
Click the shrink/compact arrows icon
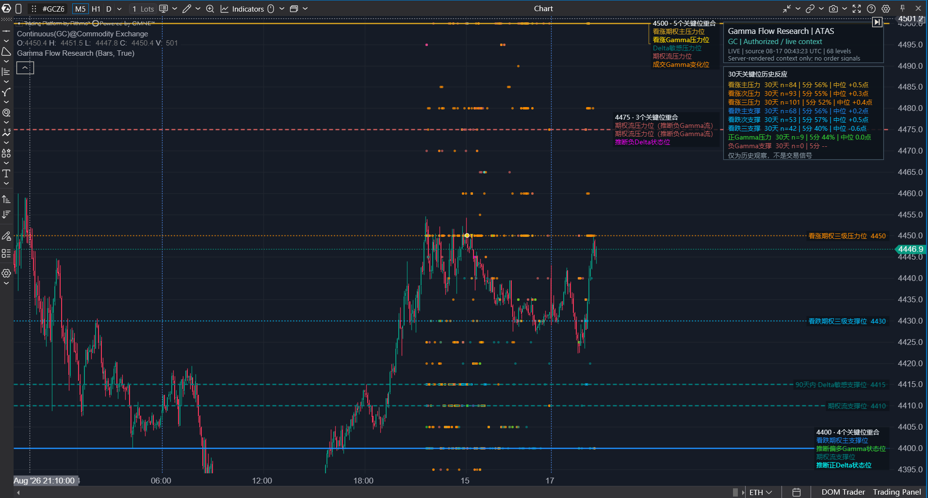click(787, 9)
